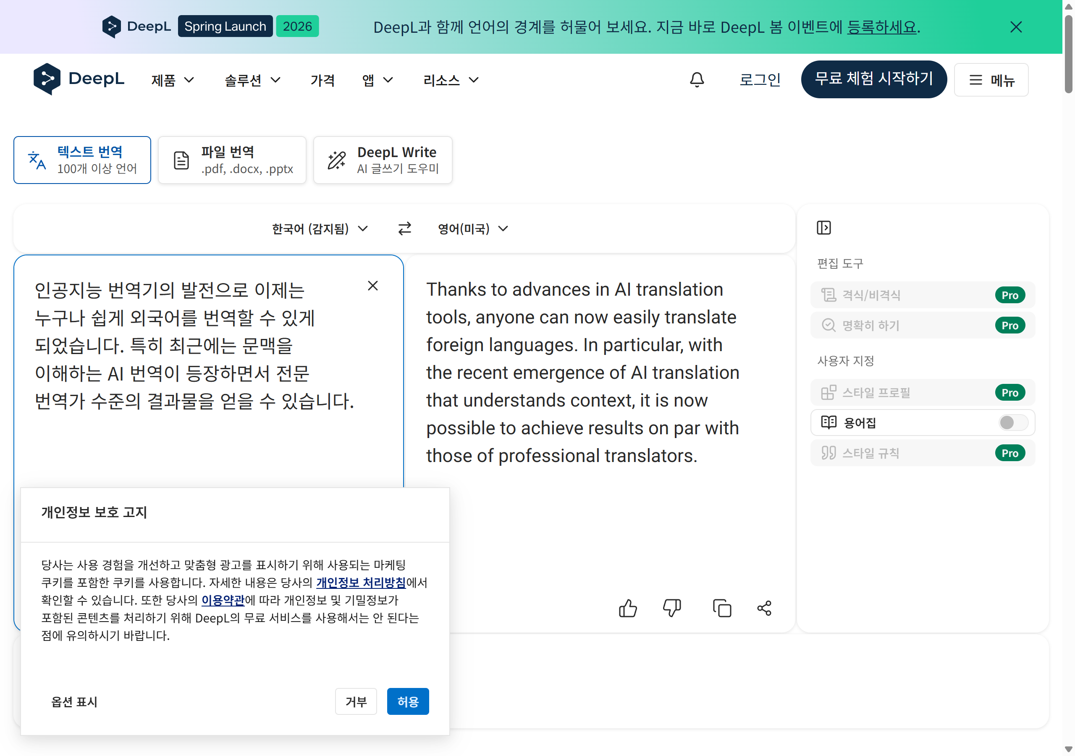This screenshot has height=756, width=1075.
Task: Select the DeepL Write tab
Action: coord(383,160)
